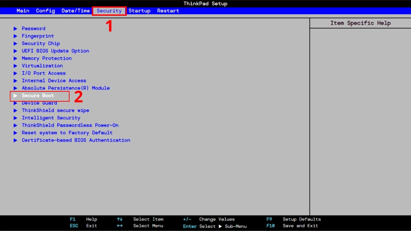Select ThinkShield secure wipe
The height and width of the screenshot is (231, 411).
click(x=55, y=111)
